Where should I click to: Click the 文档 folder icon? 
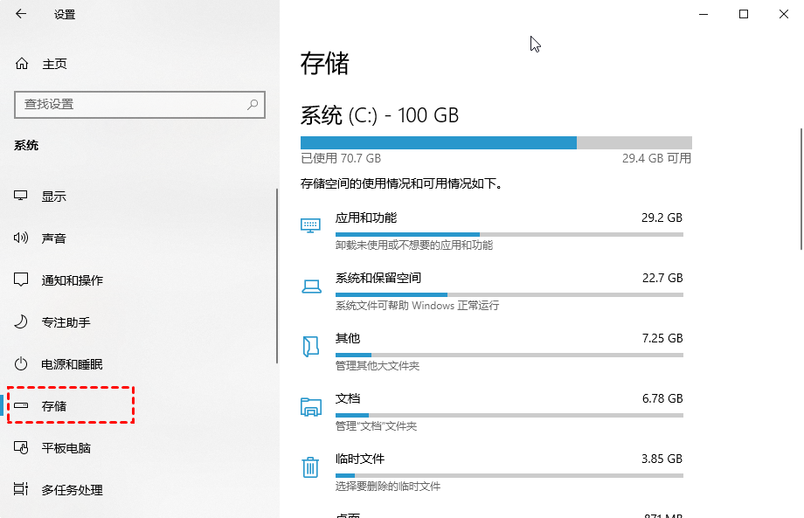click(x=310, y=404)
